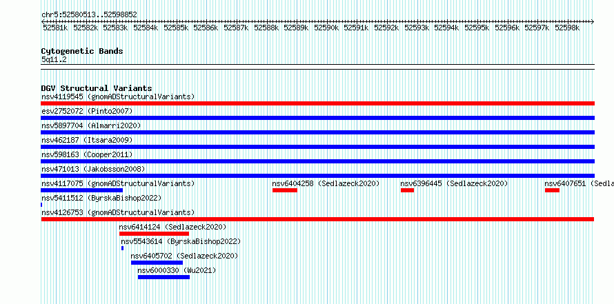Select the blue bar under nsv4117075
Screen dimensions: 614x304
click(x=82, y=190)
